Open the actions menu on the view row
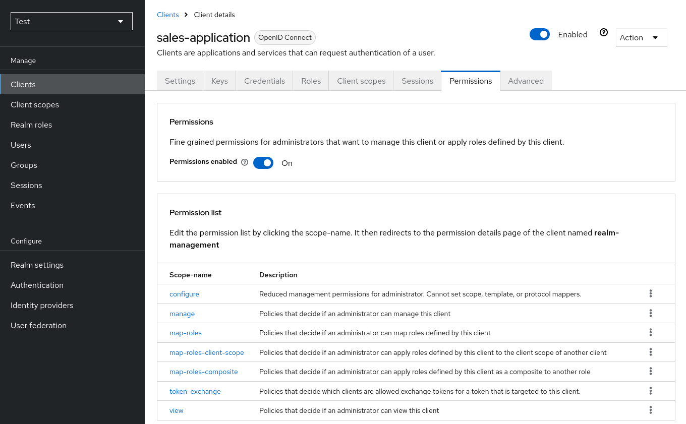686x424 pixels. (x=650, y=410)
